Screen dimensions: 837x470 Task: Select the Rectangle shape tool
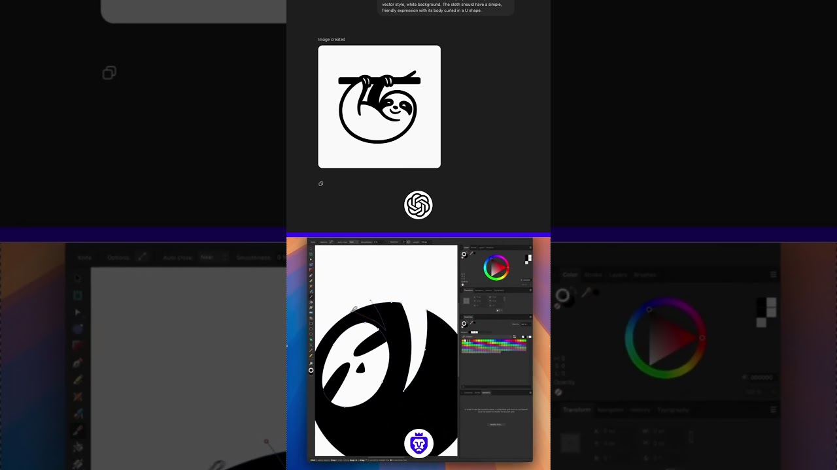311,324
